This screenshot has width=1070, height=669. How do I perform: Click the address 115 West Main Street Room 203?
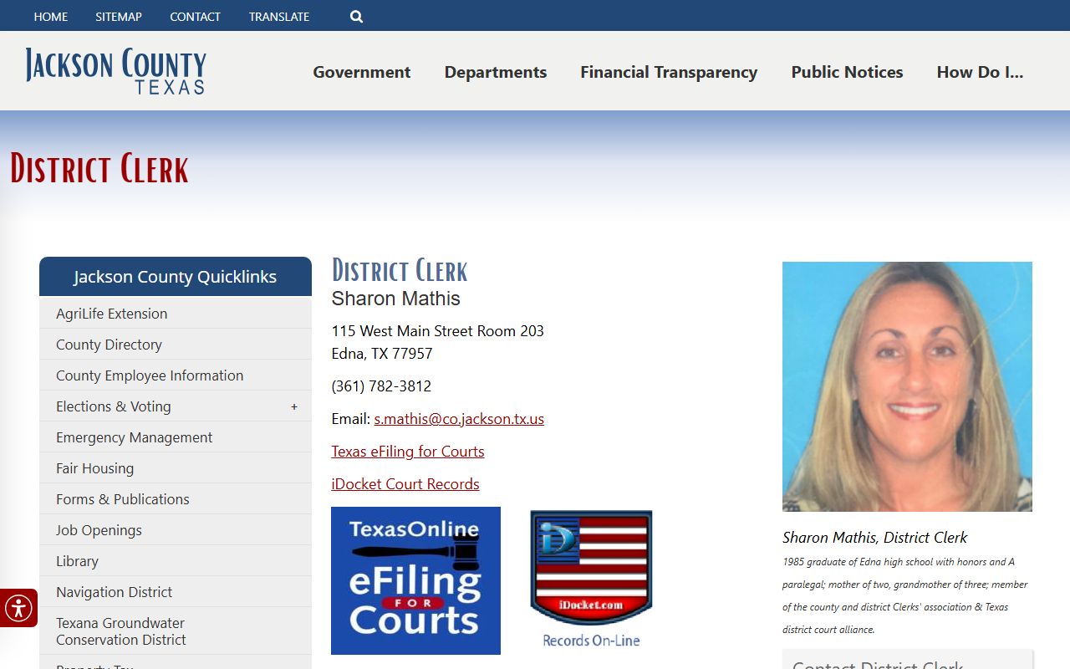pyautogui.click(x=438, y=331)
